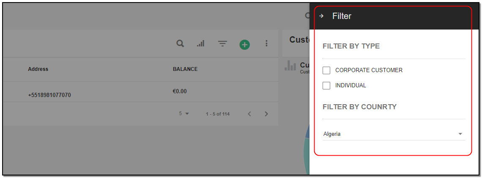
Task: Open rows-per-page dropdown showing 5
Action: click(x=184, y=113)
